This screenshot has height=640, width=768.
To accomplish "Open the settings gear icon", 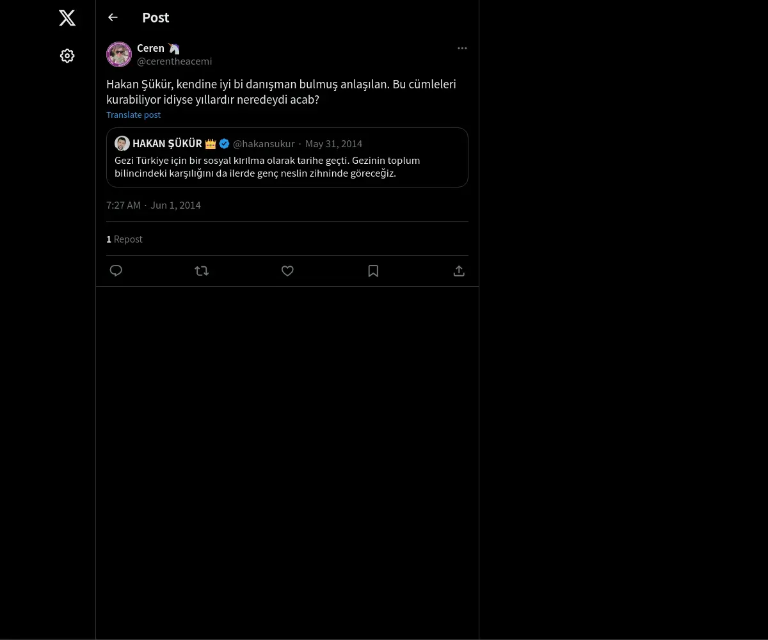I will tap(67, 56).
